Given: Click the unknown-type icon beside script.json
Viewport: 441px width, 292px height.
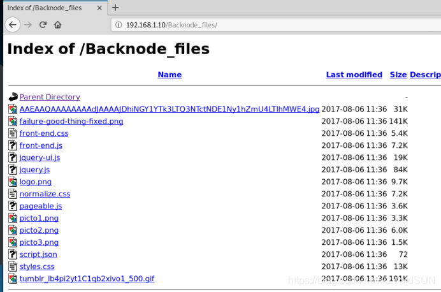Looking at the screenshot, I should (13, 254).
